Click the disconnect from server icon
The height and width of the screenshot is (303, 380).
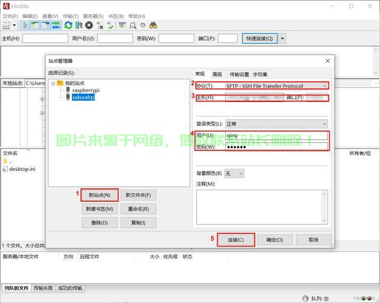(x=100, y=25)
